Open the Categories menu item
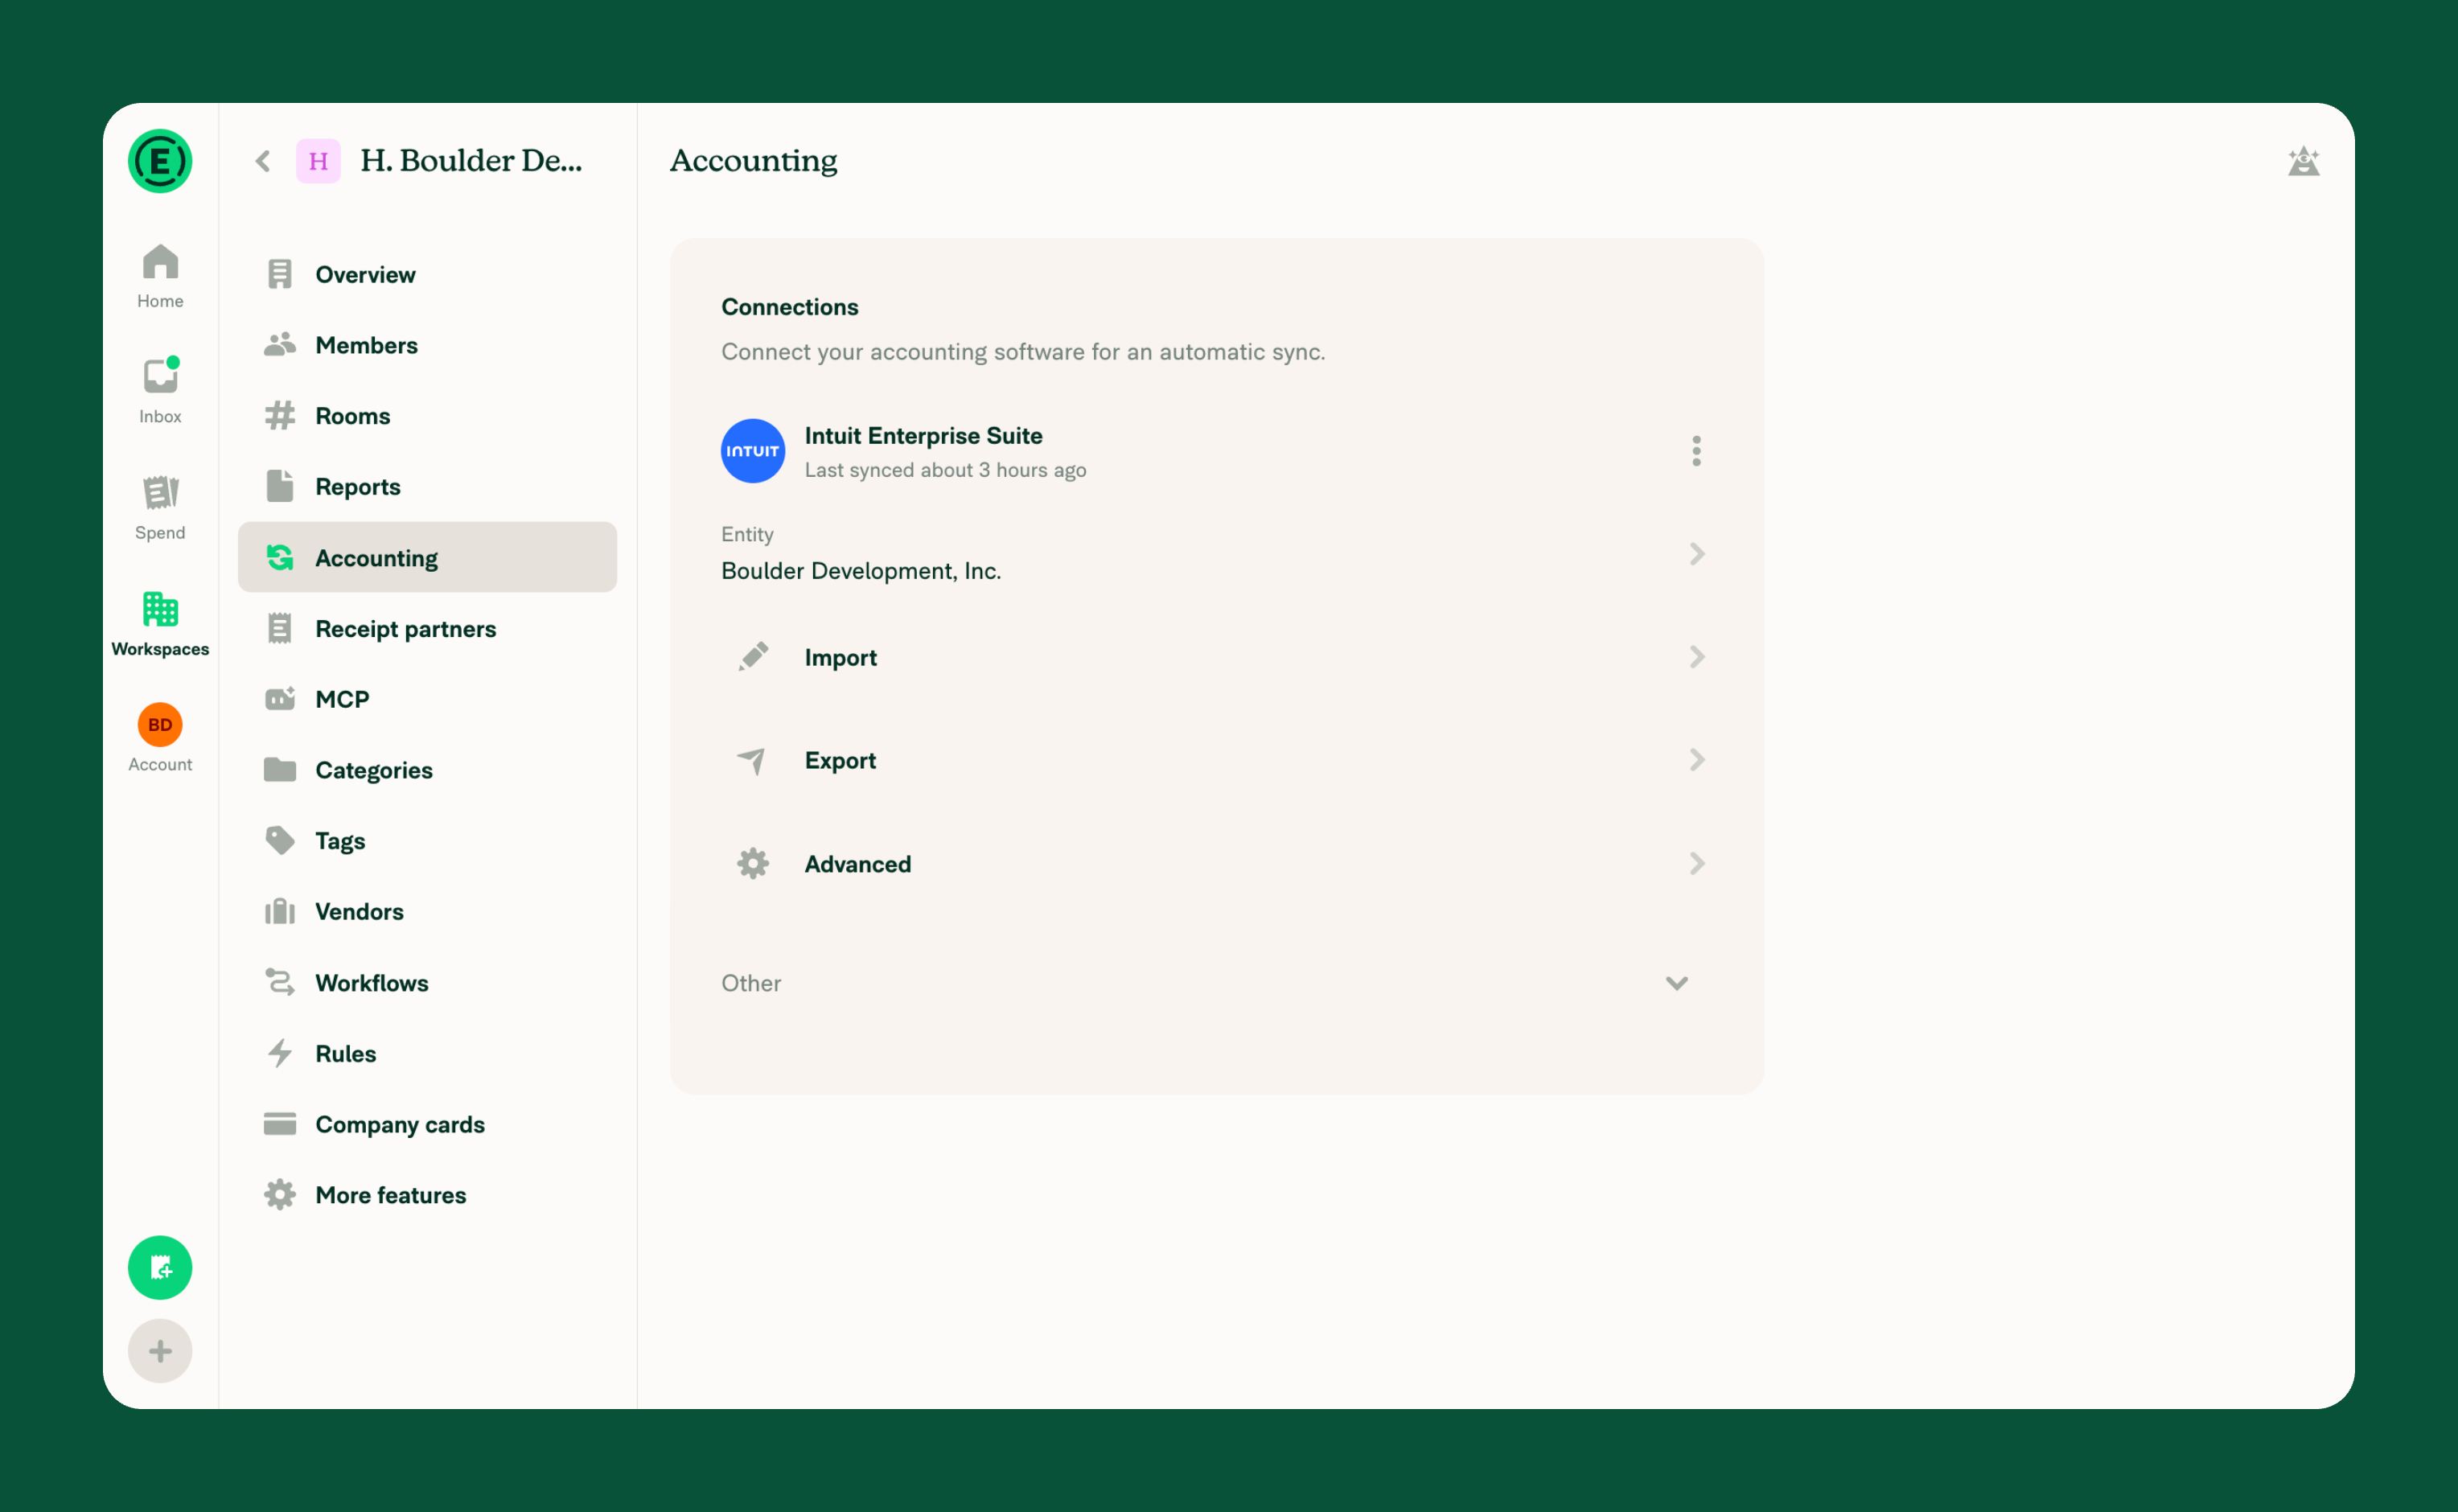The width and height of the screenshot is (2458, 1512). [x=427, y=770]
